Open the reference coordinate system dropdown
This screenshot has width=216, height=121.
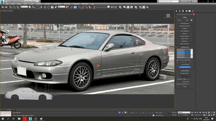click(x=61, y=7)
